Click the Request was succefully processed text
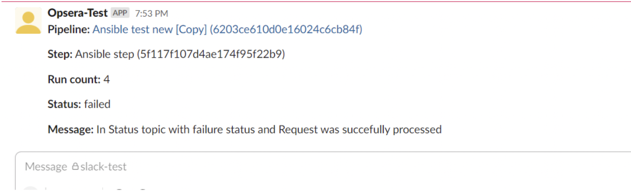Screen dimensions: 631x192 pos(360,130)
